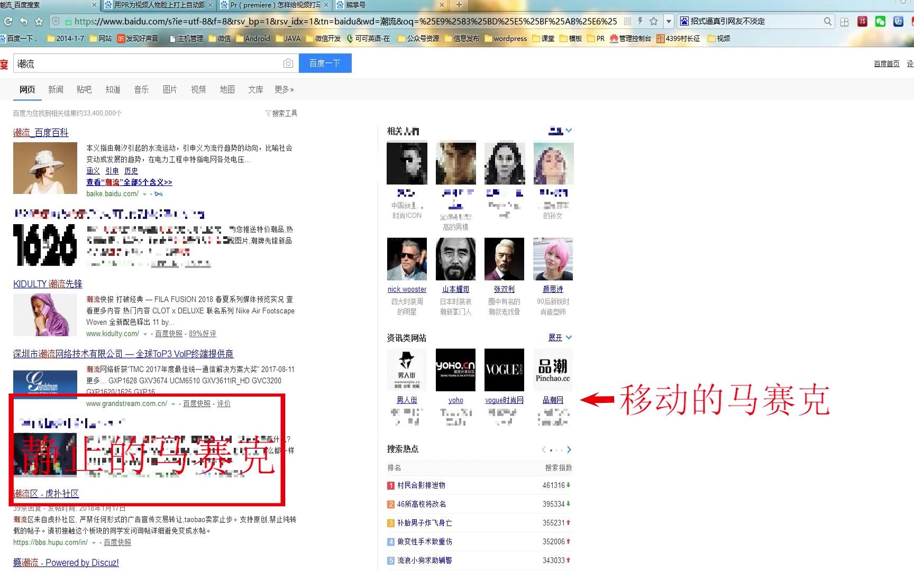Expand the dropdown arrow after www.grandstream.com.cn/
Screen dimensions: 914x571
(x=173, y=404)
